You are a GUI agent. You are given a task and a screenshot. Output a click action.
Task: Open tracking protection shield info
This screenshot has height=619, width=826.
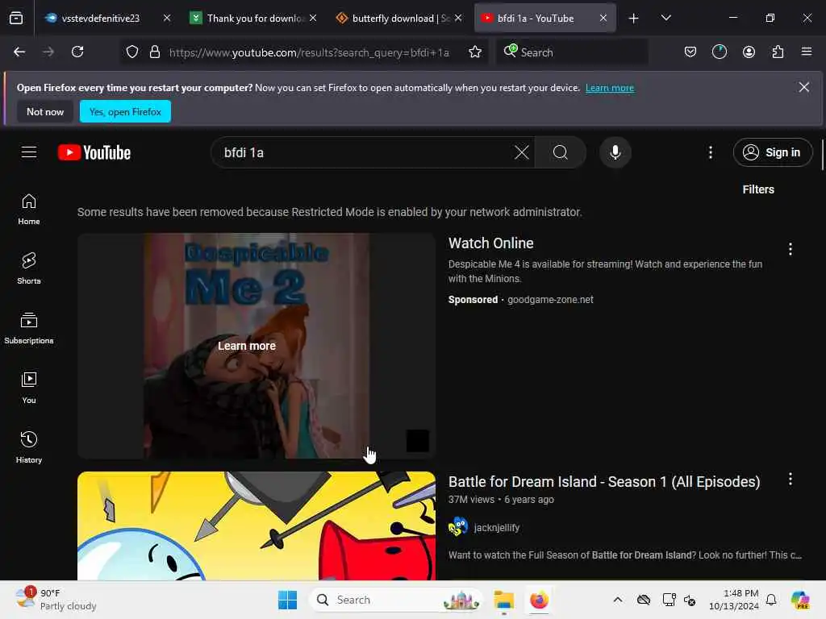coord(132,52)
